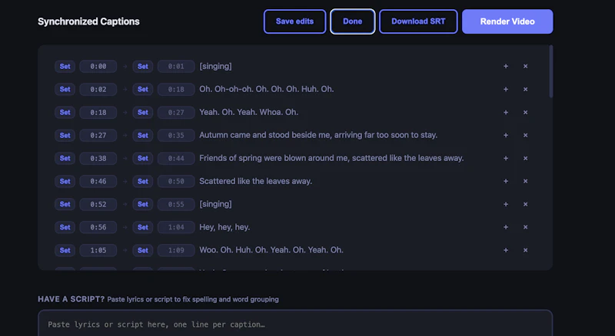Edit the 0:55 end time field

(x=176, y=204)
